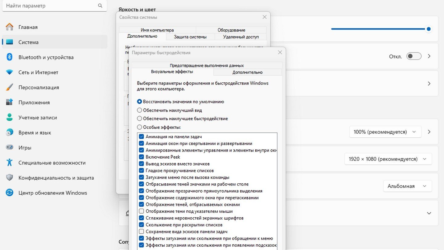Toggle effects при появлении подсказок checkbox
Image resolution: width=444 pixels, height=250 pixels.
coord(142,245)
